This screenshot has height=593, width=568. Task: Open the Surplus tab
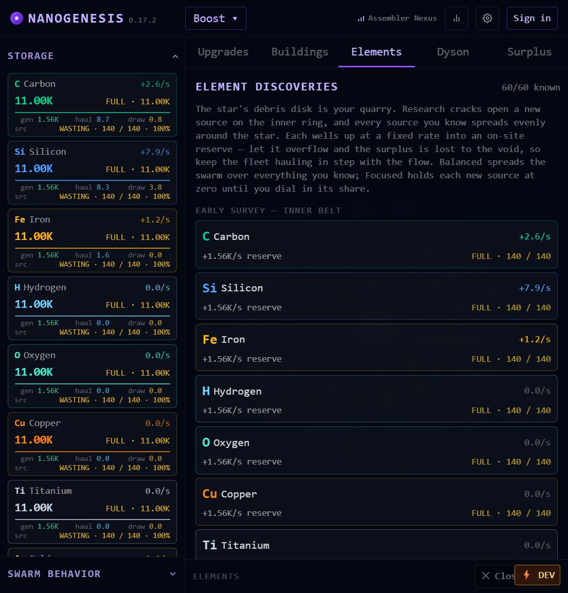(529, 52)
